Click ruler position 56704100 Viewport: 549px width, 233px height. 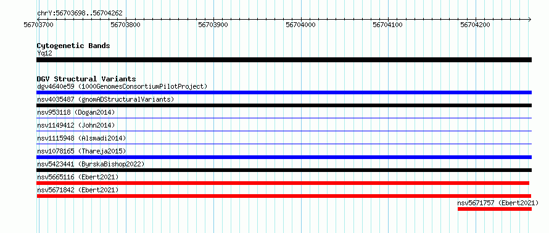point(388,25)
